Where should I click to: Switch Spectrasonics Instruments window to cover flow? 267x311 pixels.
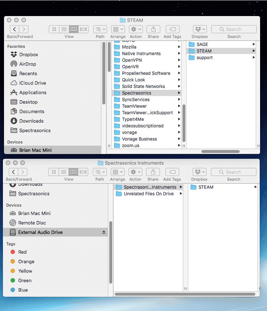(83, 172)
